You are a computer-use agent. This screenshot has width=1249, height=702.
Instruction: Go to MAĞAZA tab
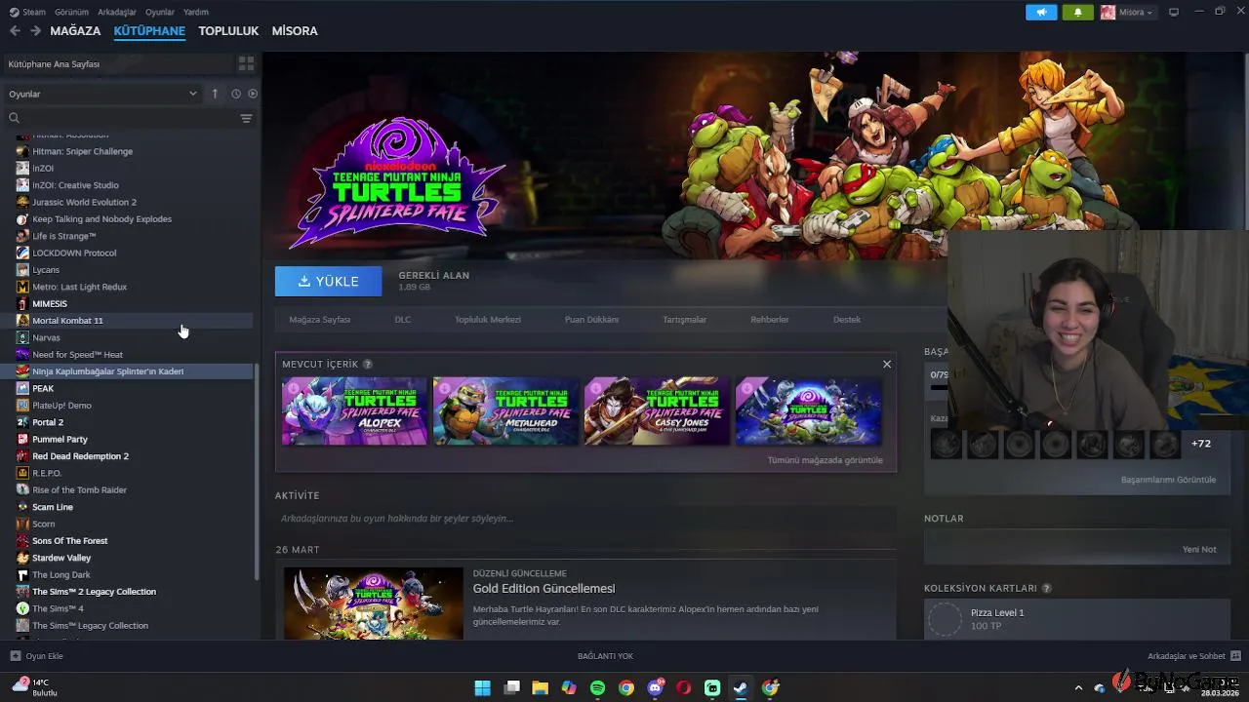click(x=75, y=31)
